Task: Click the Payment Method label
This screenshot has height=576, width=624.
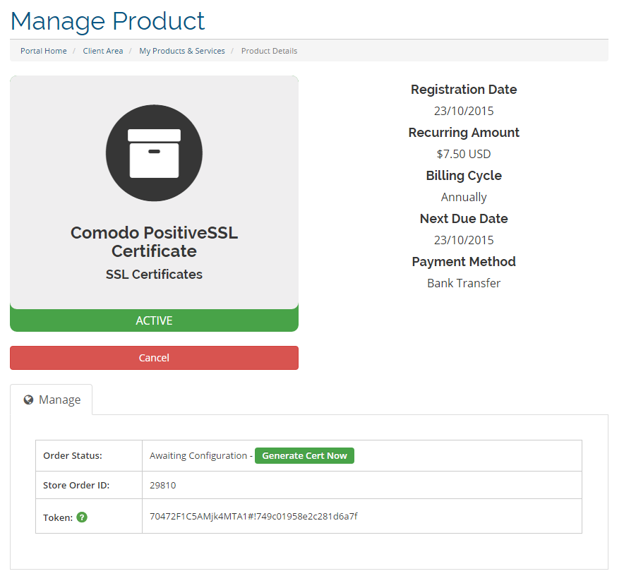Action: point(464,261)
